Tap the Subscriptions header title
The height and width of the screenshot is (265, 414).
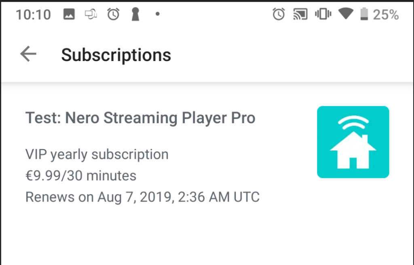pyautogui.click(x=116, y=55)
